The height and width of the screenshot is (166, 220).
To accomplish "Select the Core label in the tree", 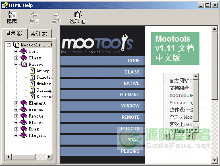I will (34, 51).
